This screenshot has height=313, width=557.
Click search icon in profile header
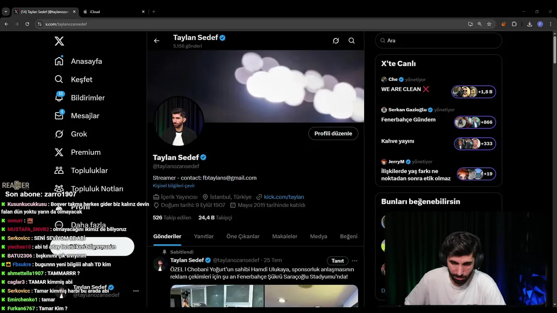352,41
